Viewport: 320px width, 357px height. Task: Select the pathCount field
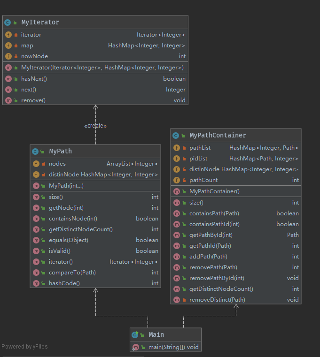coord(236,180)
